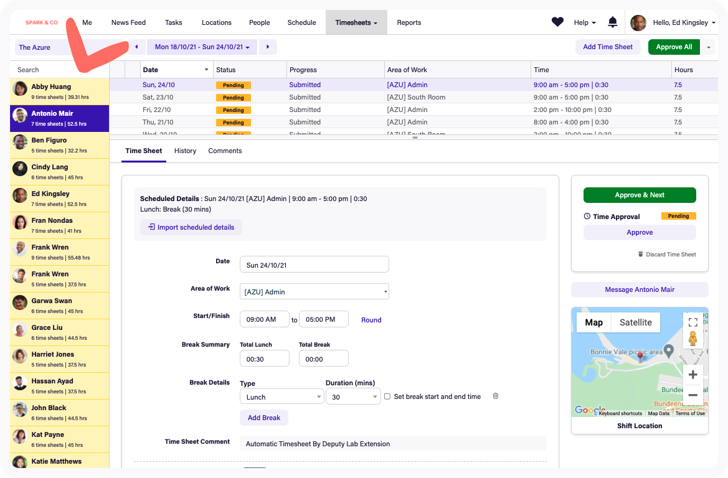Expand the Approve All options arrow
Screen dimensions: 728x478
[709, 47]
